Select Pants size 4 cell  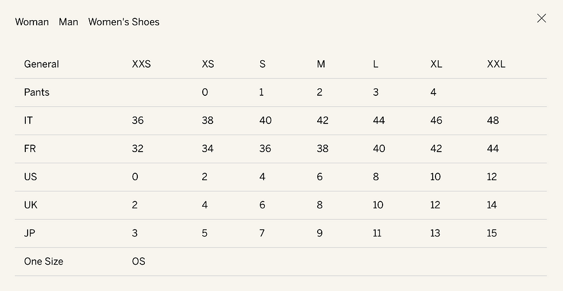pyautogui.click(x=433, y=92)
